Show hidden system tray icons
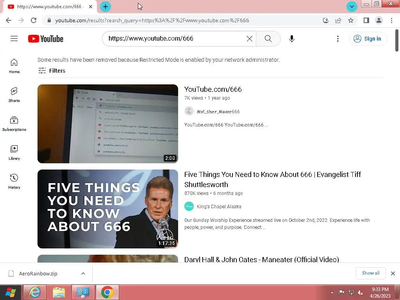The height and width of the screenshot is (300, 400). coord(332,293)
